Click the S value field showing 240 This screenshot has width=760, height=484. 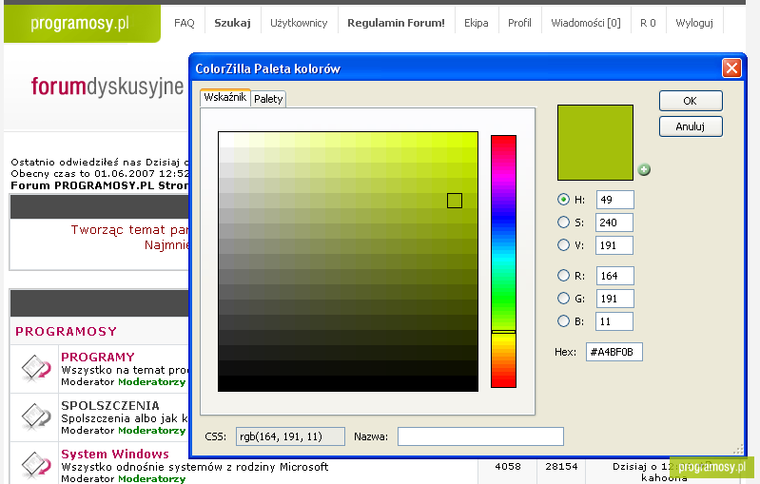614,223
